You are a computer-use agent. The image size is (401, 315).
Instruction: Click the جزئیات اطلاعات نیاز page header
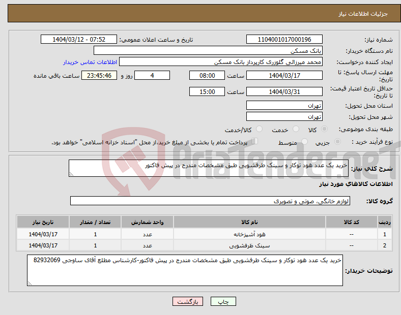[363, 14]
